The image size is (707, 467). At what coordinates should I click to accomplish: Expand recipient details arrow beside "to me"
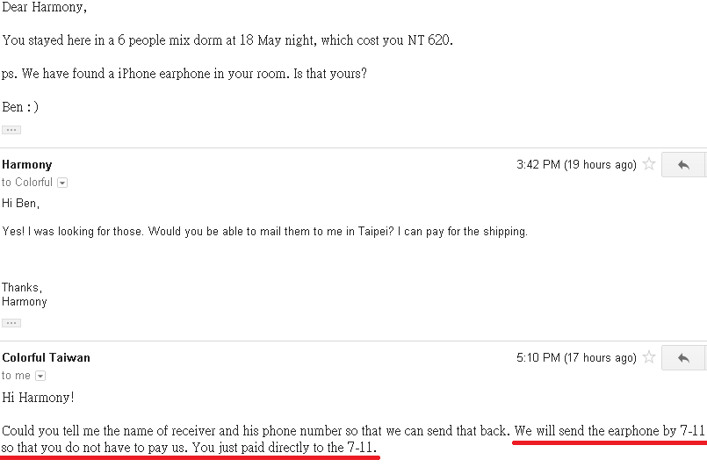(x=40, y=376)
